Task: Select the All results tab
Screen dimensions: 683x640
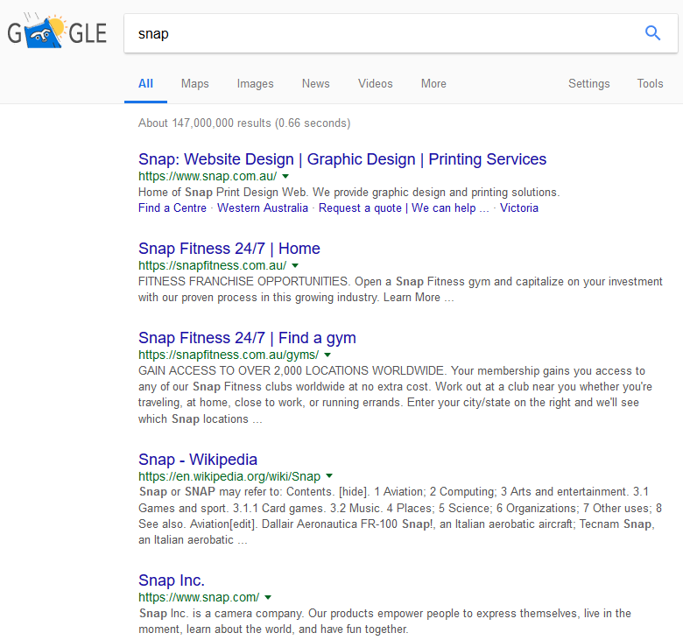Action: point(145,84)
